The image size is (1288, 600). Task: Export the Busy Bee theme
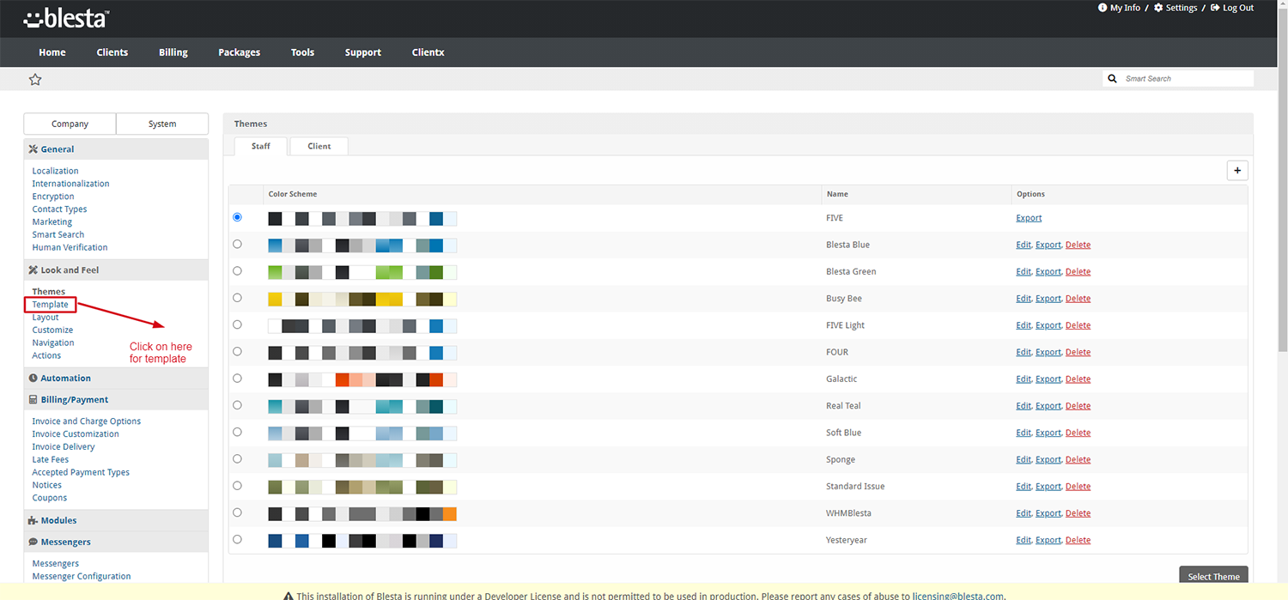(1048, 299)
